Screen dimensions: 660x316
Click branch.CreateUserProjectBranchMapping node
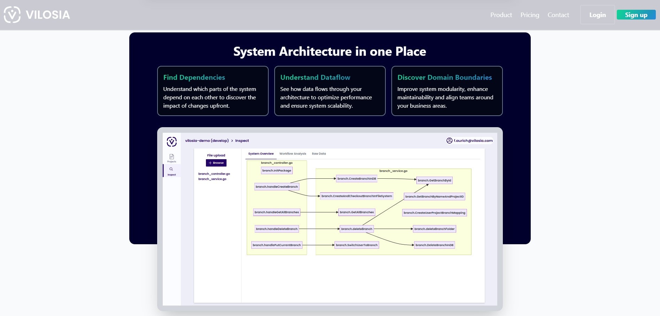[x=435, y=213]
